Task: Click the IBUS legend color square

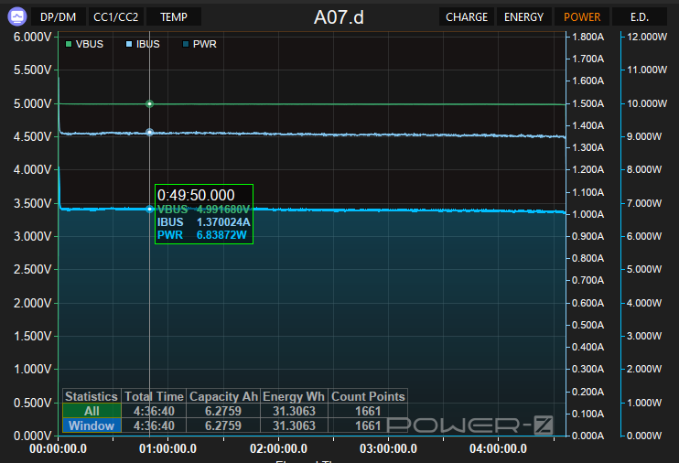Action: click(128, 44)
